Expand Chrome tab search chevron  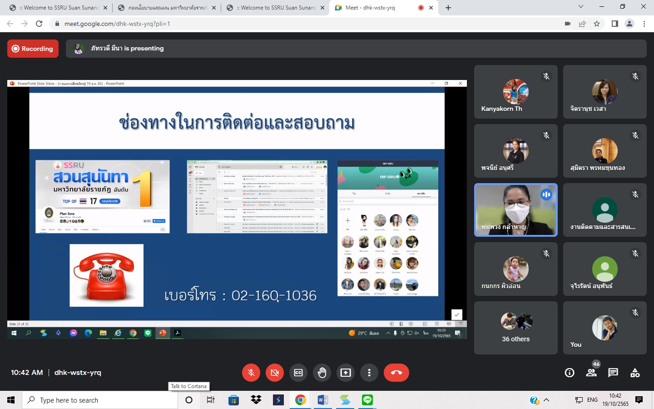580,7
